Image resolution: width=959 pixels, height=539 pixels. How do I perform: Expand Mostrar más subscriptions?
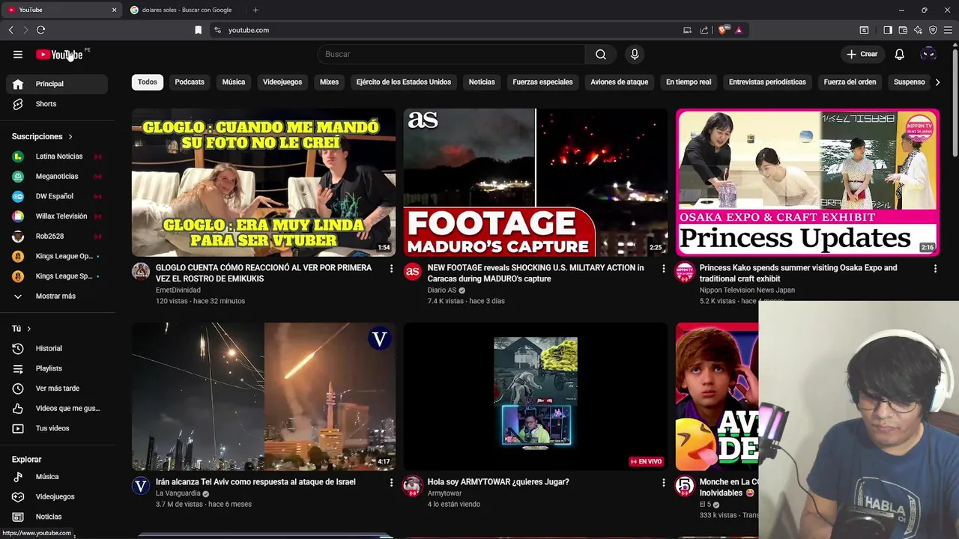tap(57, 296)
